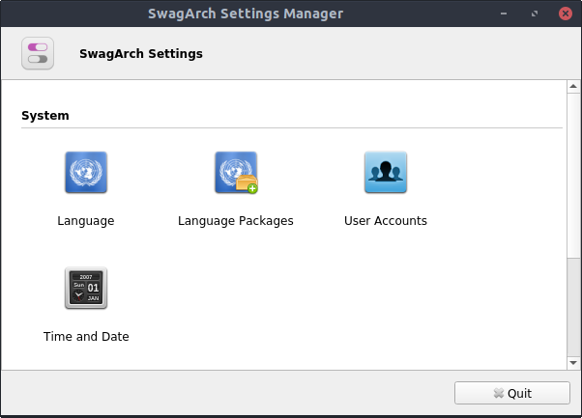Click the scrollbar up arrow
This screenshot has height=418, width=582.
coord(570,88)
